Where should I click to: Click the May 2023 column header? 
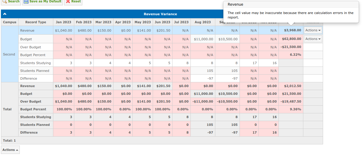143,22
